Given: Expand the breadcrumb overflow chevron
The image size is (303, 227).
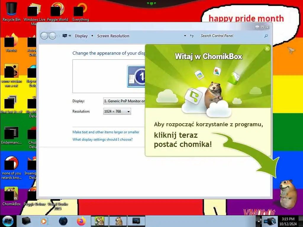Looking at the screenshot, I should pos(70,36).
